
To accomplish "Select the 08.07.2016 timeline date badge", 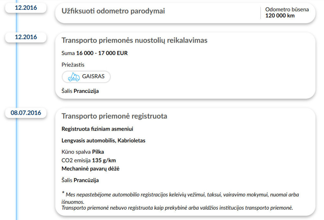I will point(26,113).
